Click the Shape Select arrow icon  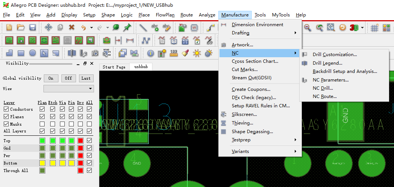44,53
